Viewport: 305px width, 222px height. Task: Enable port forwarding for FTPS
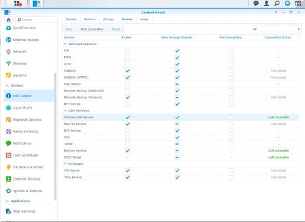tap(231, 57)
